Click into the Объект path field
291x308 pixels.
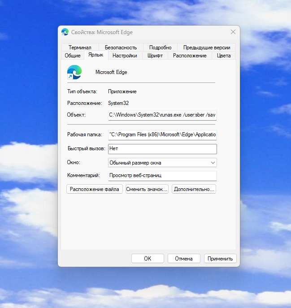coord(162,115)
